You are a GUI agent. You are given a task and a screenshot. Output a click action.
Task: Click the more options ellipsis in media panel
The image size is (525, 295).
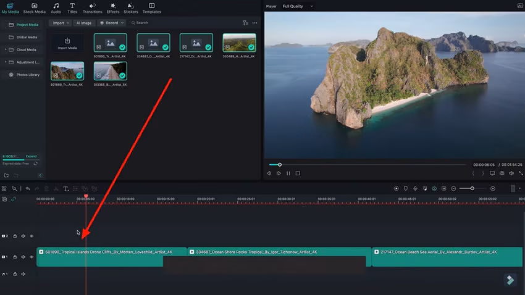pos(254,23)
